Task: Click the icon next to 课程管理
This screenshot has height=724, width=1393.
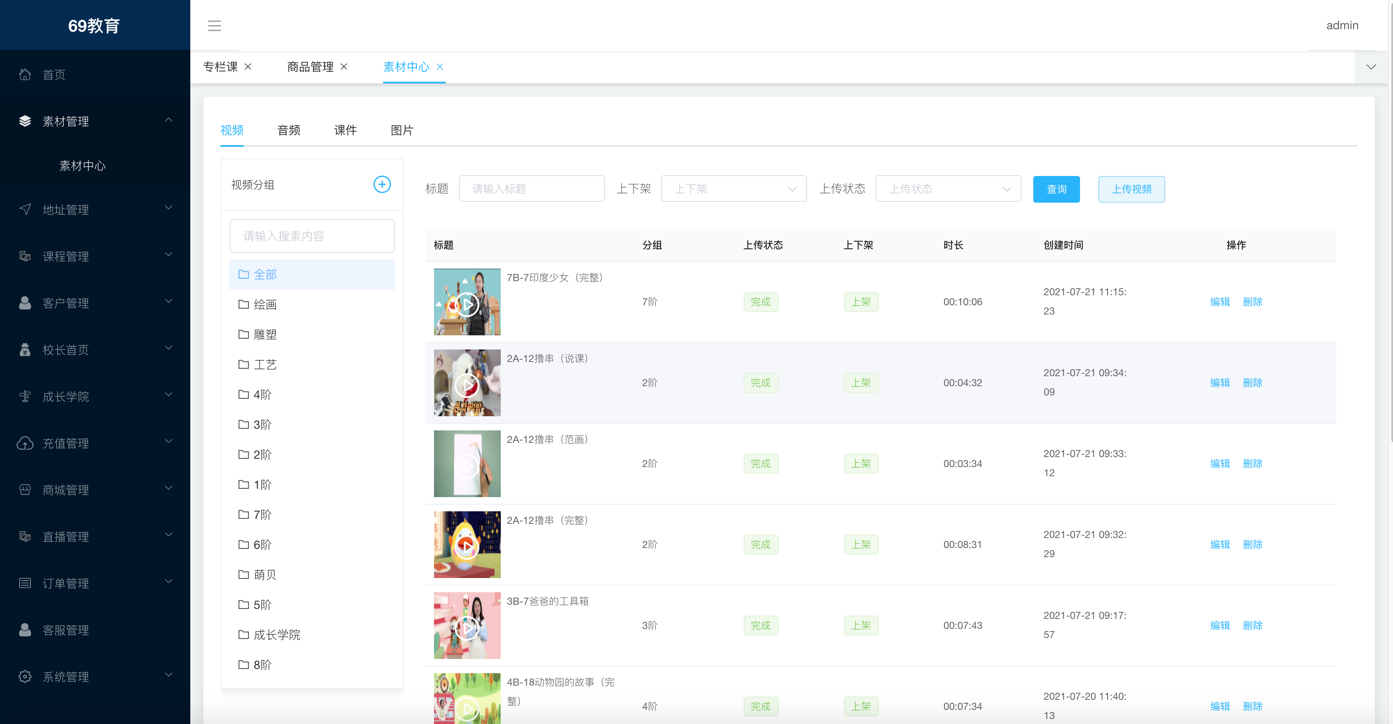Action: tap(25, 256)
